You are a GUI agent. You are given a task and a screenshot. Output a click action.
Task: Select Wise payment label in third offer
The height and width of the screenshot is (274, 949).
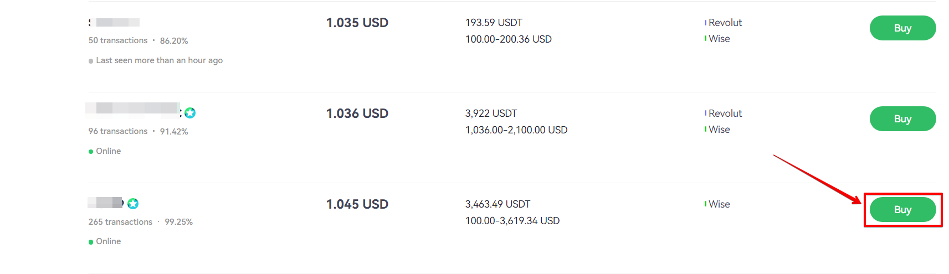(719, 204)
